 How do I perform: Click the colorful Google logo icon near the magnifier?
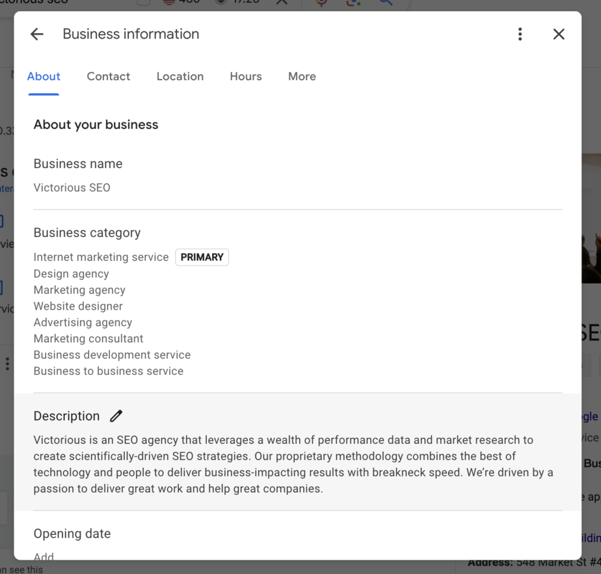353,3
